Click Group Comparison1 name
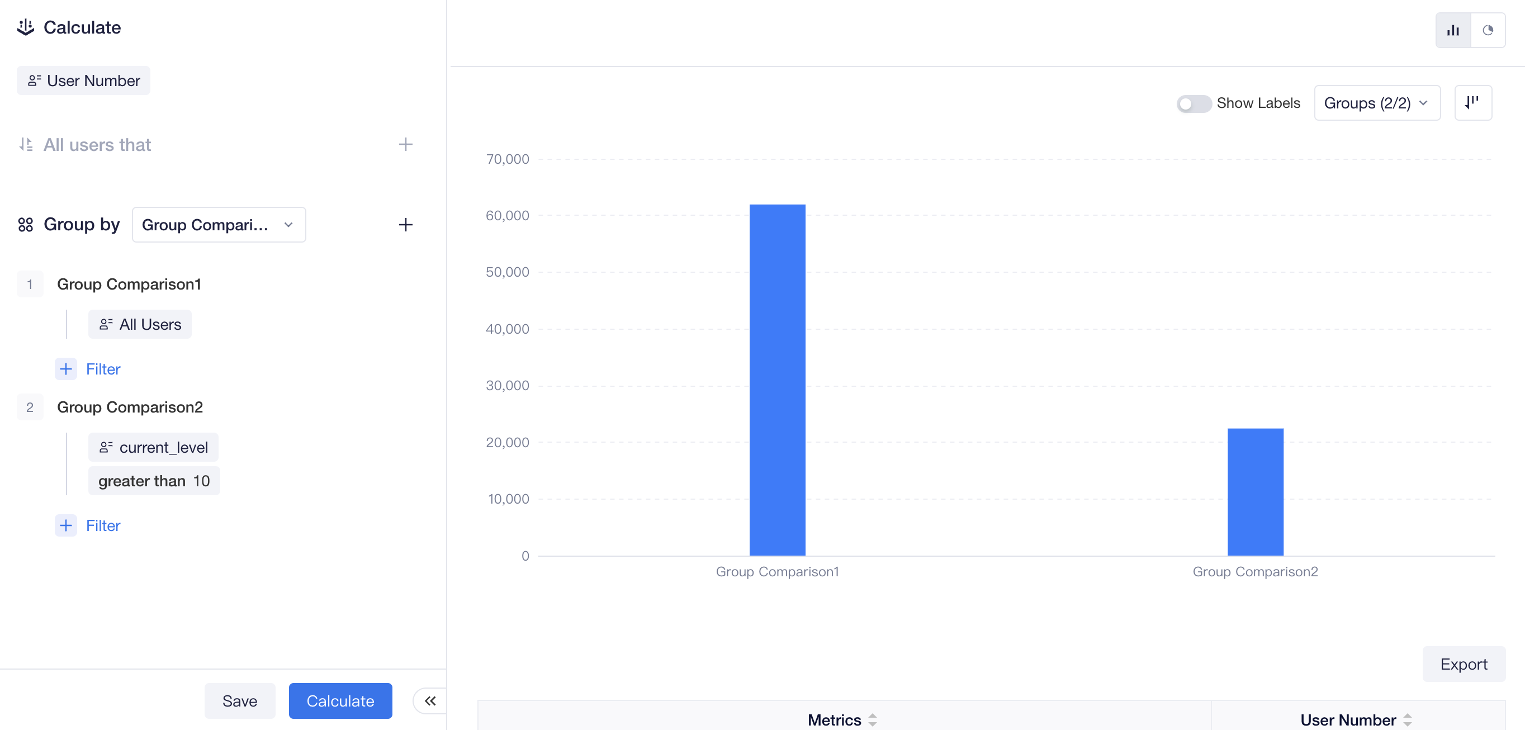This screenshot has width=1525, height=730. 129,284
